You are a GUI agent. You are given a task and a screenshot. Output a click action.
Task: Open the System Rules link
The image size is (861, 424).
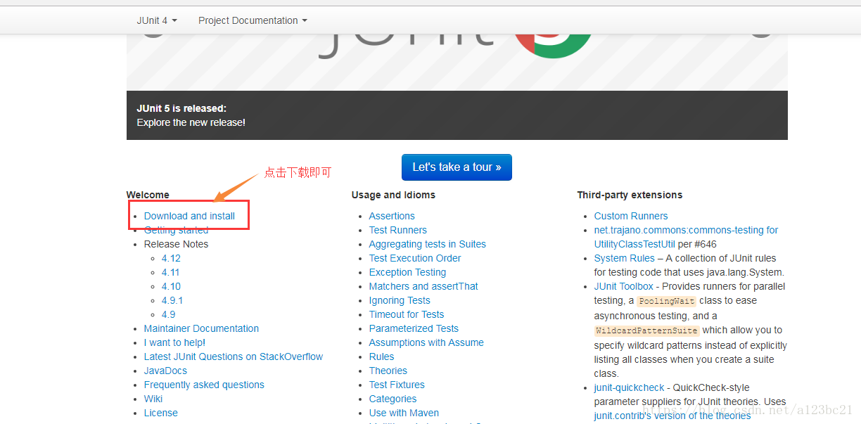pos(625,258)
